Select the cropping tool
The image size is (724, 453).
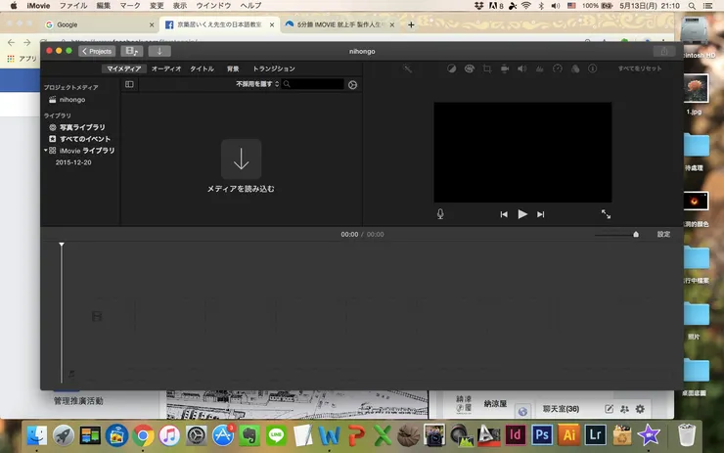486,68
